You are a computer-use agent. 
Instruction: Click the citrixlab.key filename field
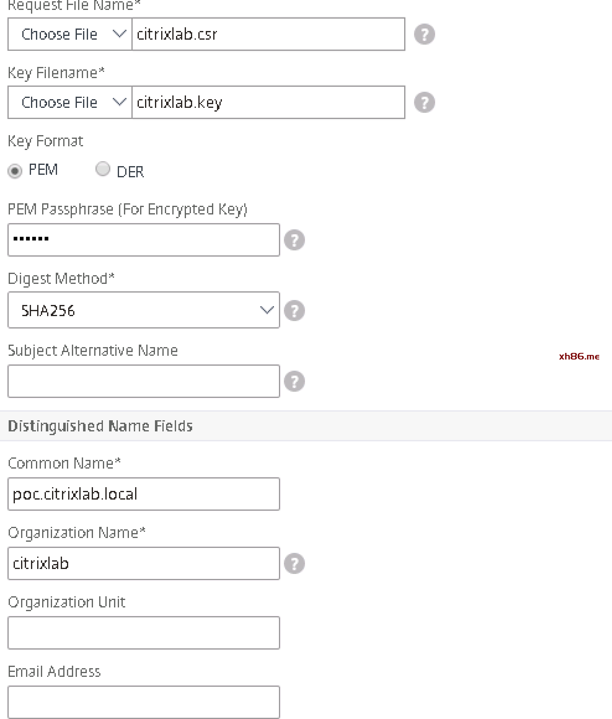click(268, 102)
